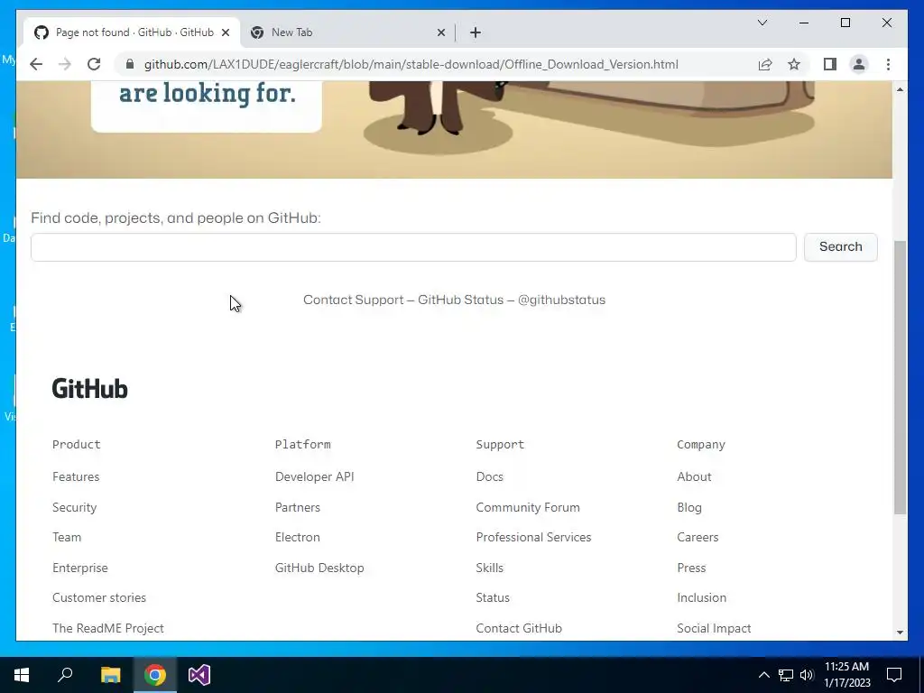Open the side panel icon
Image resolution: width=924 pixels, height=693 pixels.
point(830,64)
